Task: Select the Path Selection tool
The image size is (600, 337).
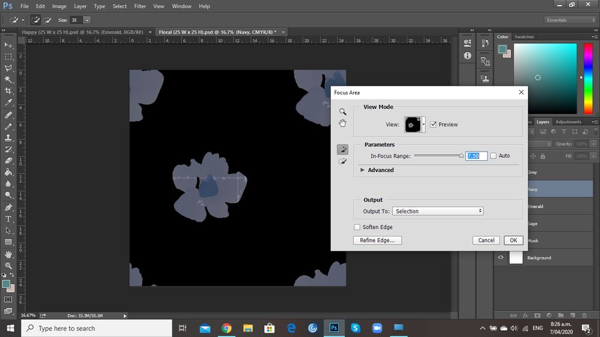Action: [x=8, y=230]
